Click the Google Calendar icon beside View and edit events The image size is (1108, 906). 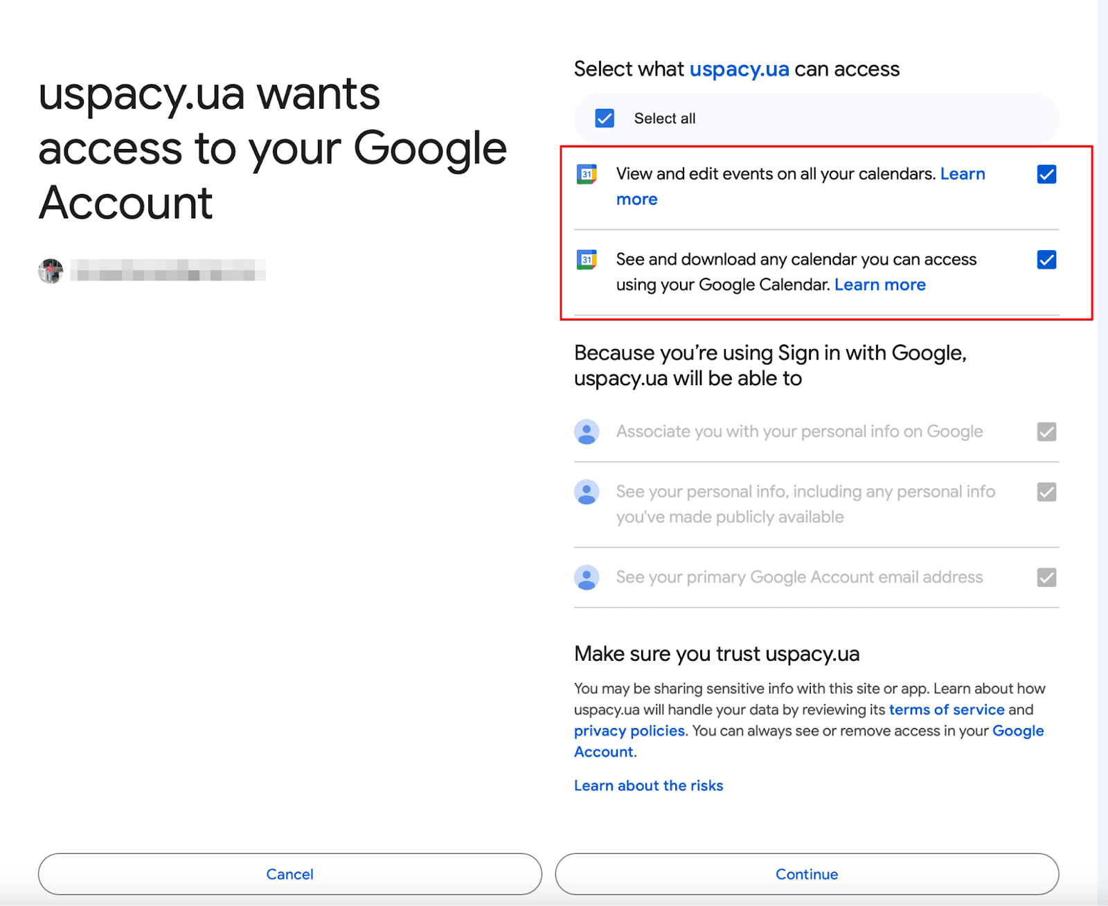tap(587, 174)
